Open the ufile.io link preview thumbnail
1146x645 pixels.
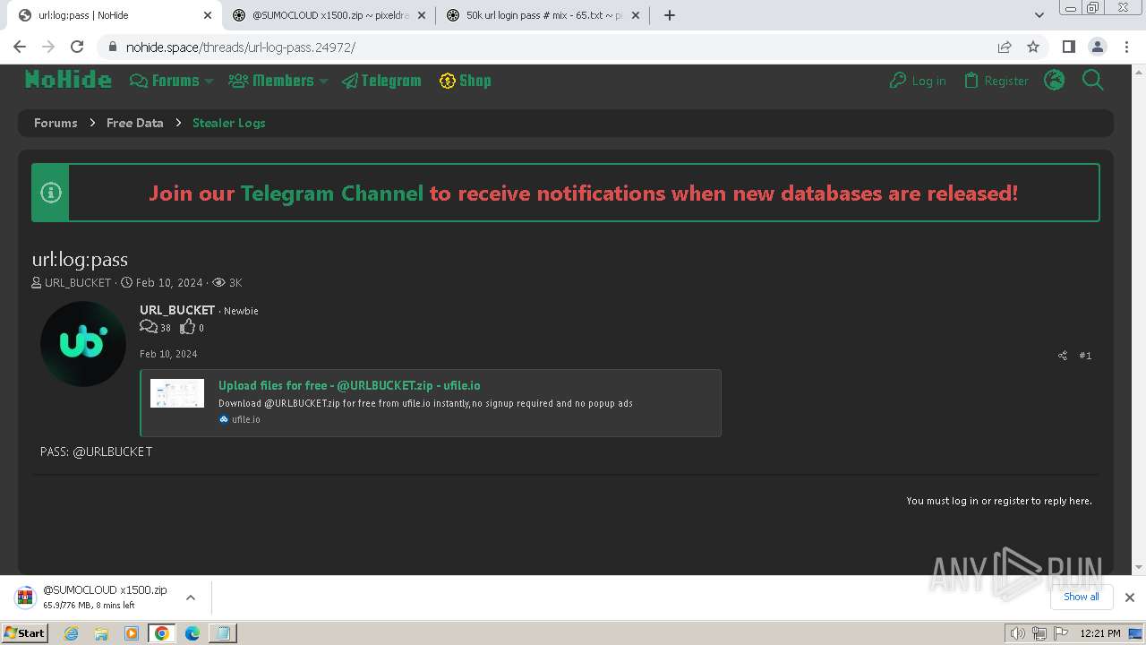point(177,393)
